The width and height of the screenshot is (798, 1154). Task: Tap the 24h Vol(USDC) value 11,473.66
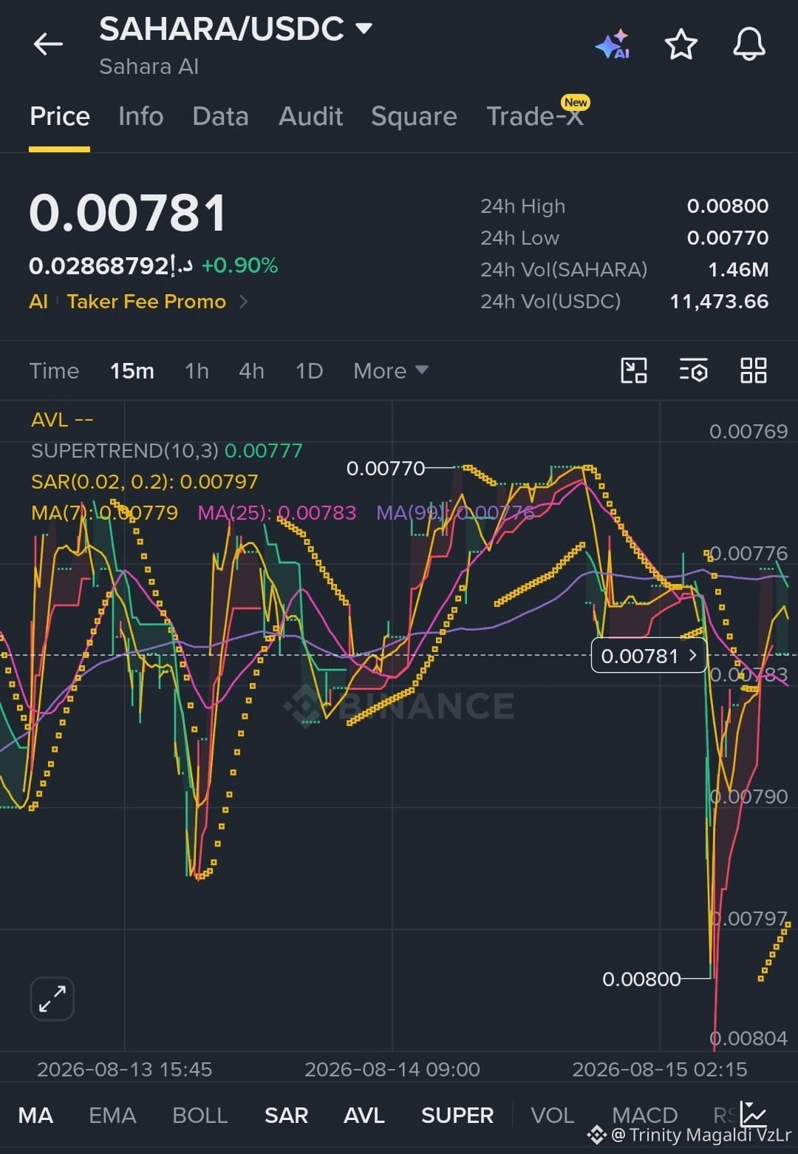pos(718,302)
